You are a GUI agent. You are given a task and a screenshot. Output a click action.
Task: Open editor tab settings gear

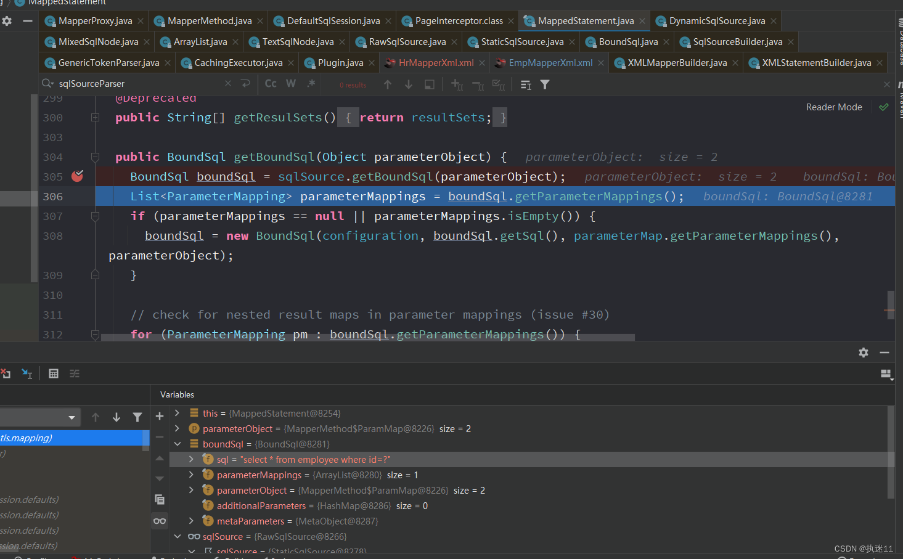[x=7, y=21]
